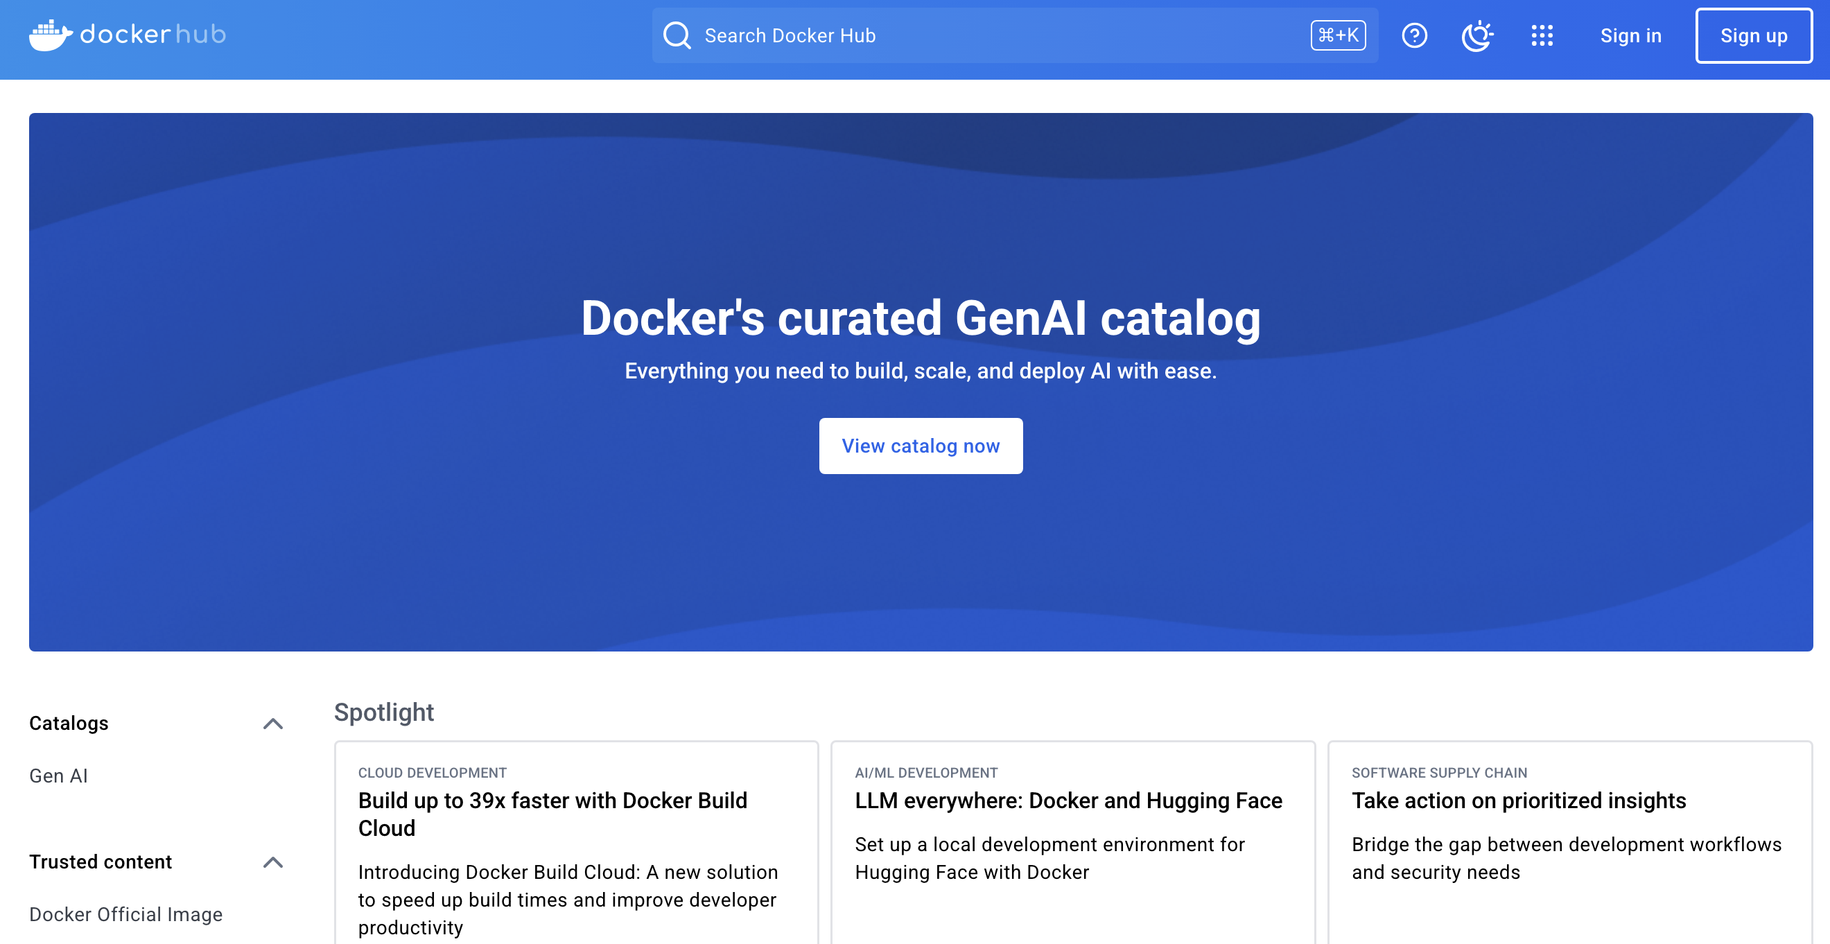This screenshot has height=944, width=1830.
Task: Click the Docker Hub whale logo
Action: click(50, 34)
